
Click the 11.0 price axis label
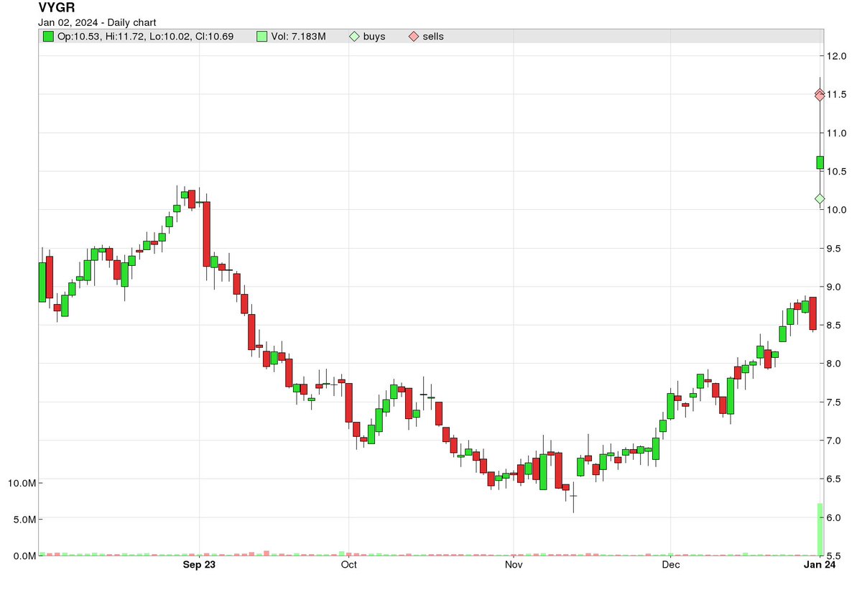coord(838,133)
